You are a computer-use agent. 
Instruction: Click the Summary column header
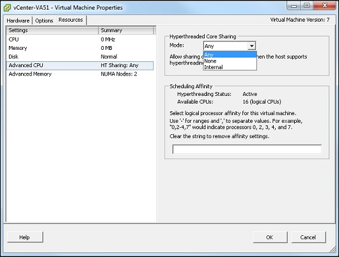tap(126, 30)
